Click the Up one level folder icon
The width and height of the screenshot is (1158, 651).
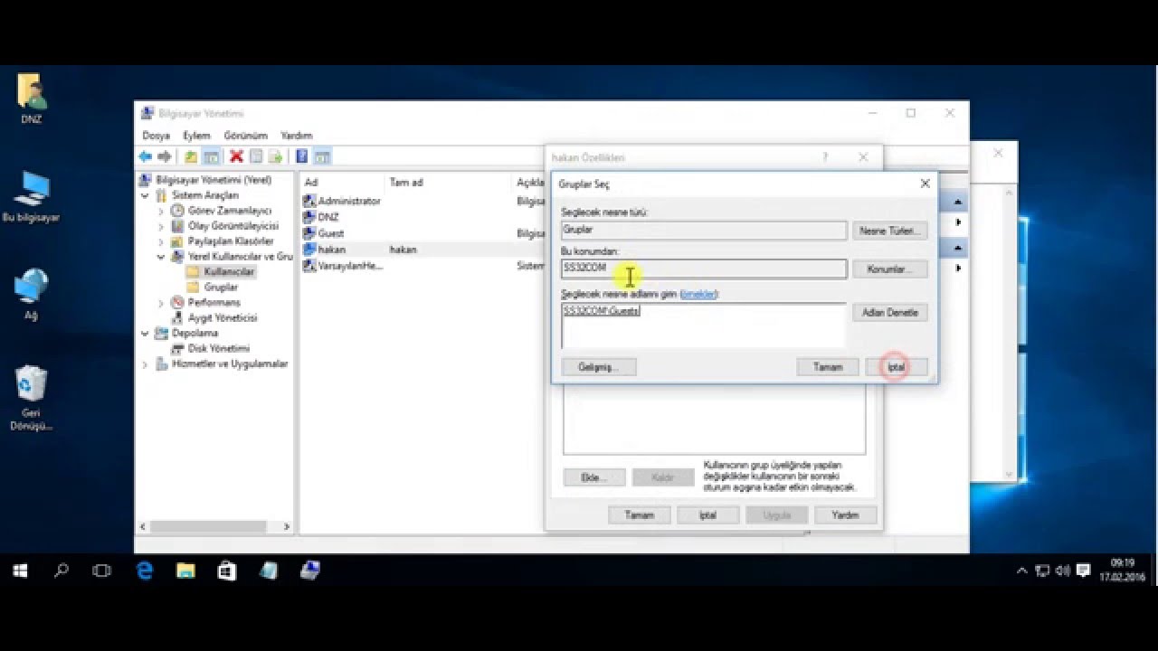[x=191, y=156]
